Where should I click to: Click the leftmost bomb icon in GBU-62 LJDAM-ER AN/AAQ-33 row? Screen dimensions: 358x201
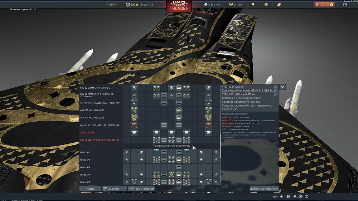[134, 88]
